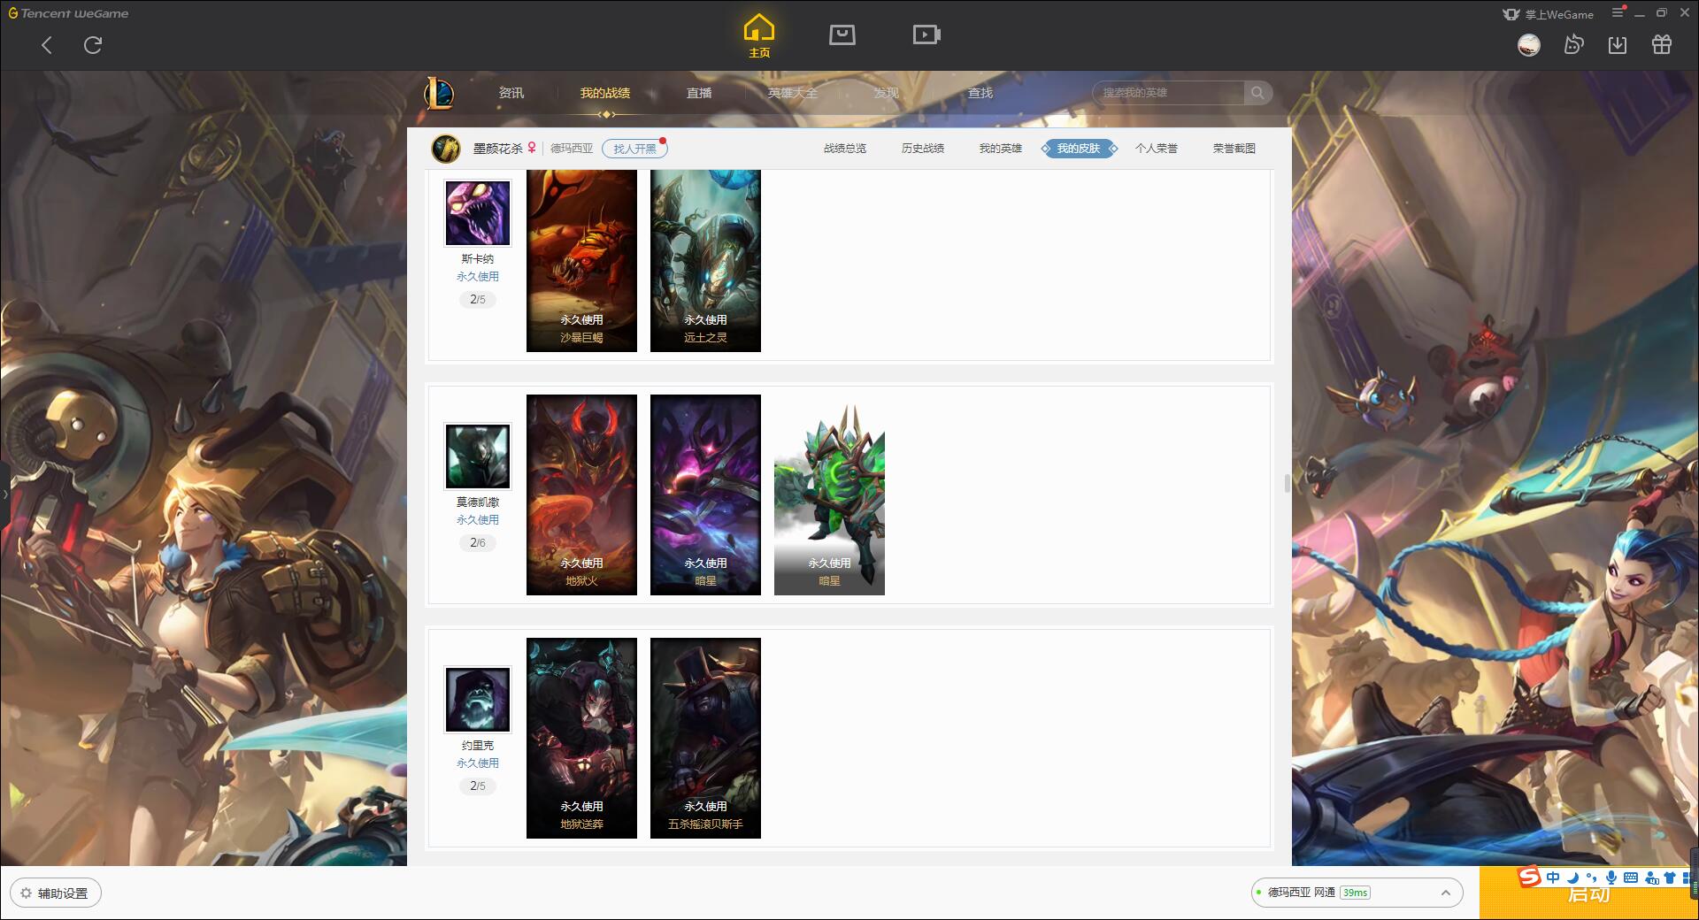The width and height of the screenshot is (1699, 920).
Task: Open the 地狱火 skin card
Action: [x=581, y=494]
